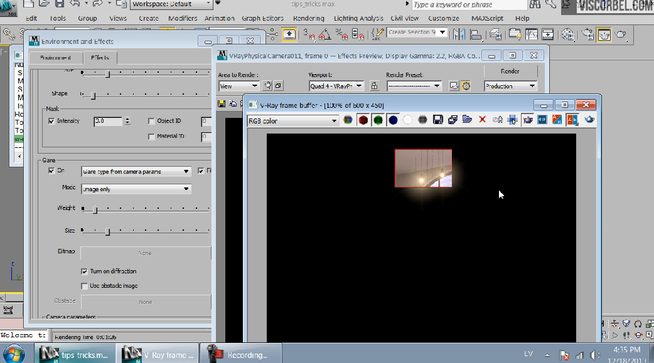Open the Windows Start menu
The height and width of the screenshot is (363, 654).
coord(14,354)
